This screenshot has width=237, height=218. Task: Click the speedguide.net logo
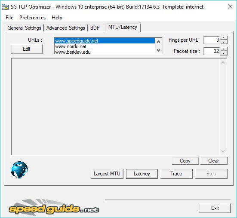(54, 207)
